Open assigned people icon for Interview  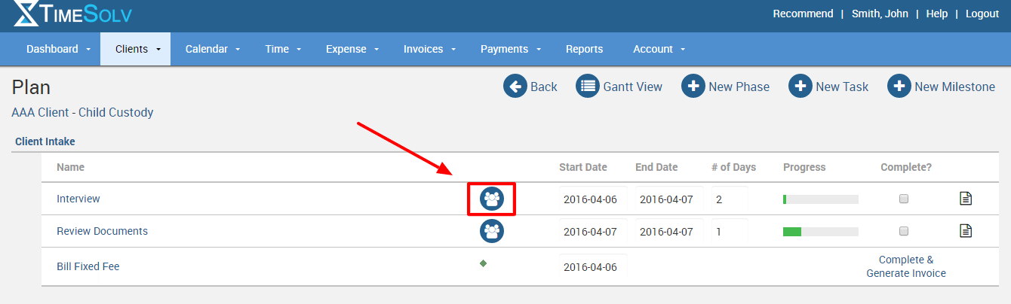(492, 199)
